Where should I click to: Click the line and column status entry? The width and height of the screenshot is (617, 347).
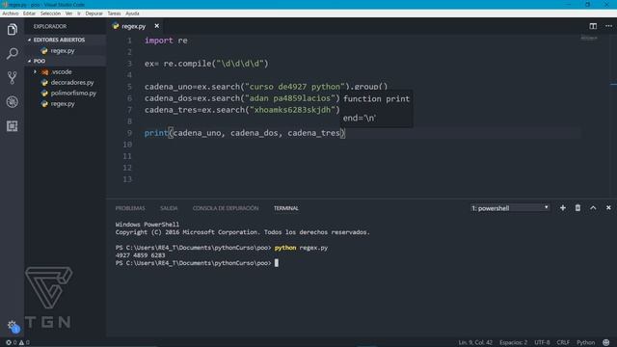[475, 343]
